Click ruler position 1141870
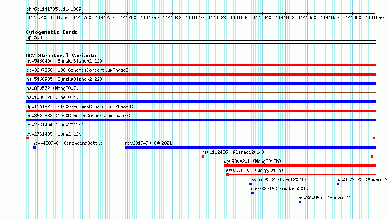Image resolution: width=388 pixels, height=219 pixels. click(330, 17)
